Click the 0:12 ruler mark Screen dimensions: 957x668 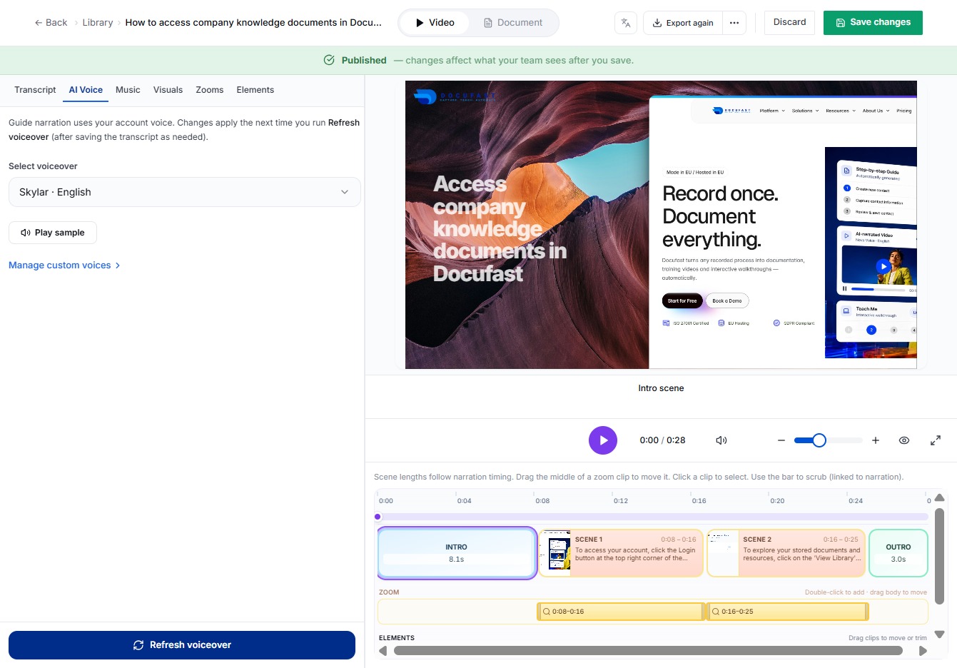coord(620,500)
